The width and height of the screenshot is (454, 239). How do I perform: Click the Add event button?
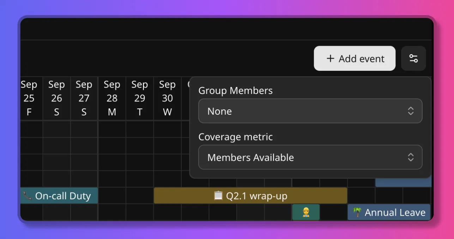point(355,58)
